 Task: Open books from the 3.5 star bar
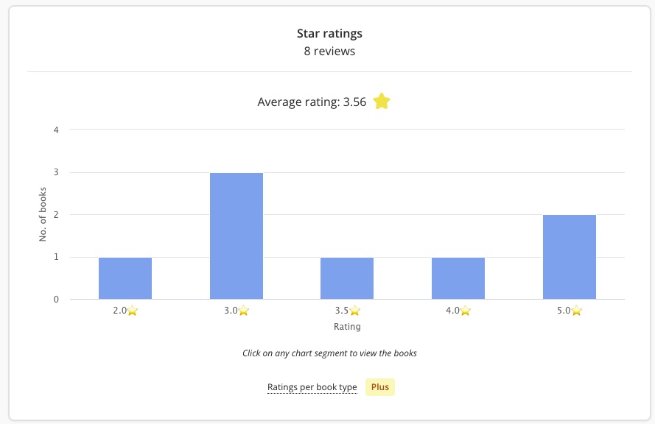coord(347,278)
